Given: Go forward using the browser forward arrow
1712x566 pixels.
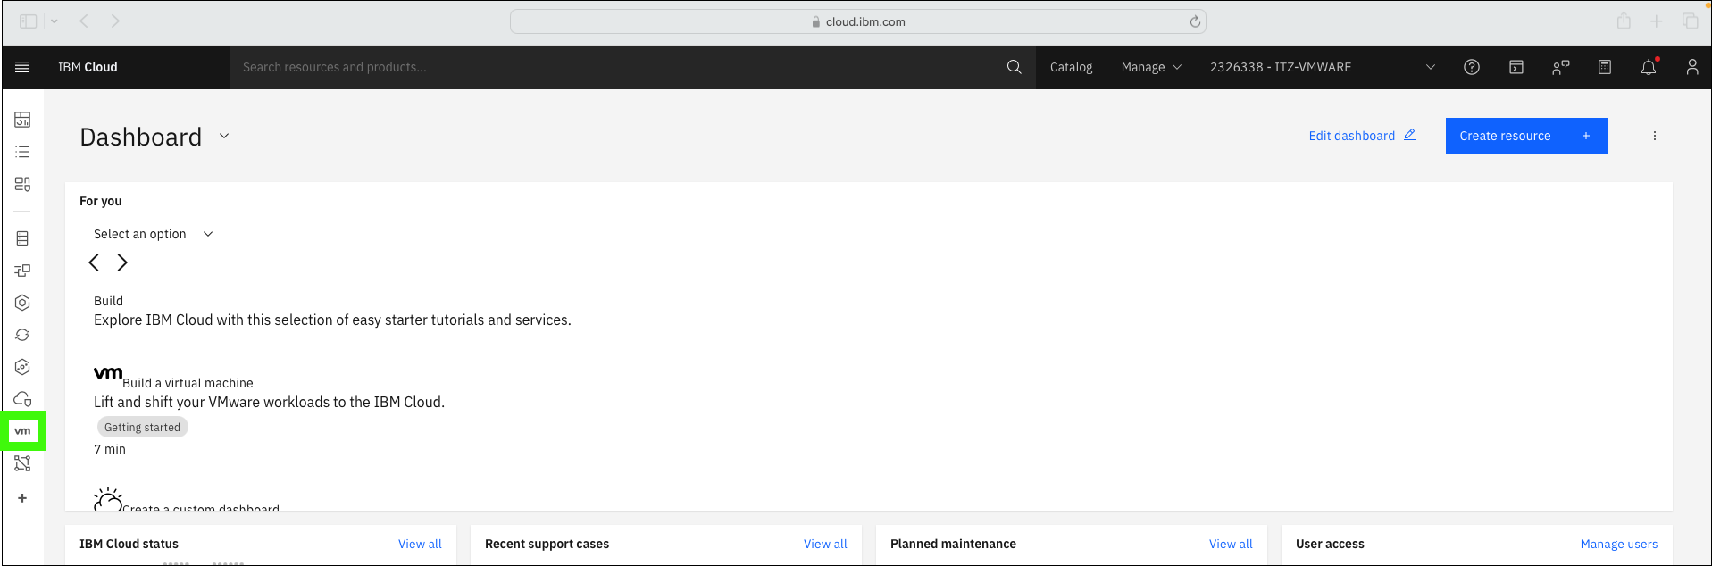Looking at the screenshot, I should [x=115, y=21].
